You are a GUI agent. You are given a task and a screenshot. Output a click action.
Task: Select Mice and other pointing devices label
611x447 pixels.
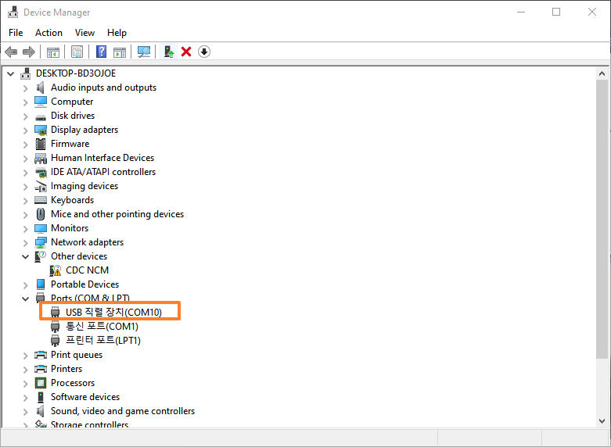click(117, 214)
